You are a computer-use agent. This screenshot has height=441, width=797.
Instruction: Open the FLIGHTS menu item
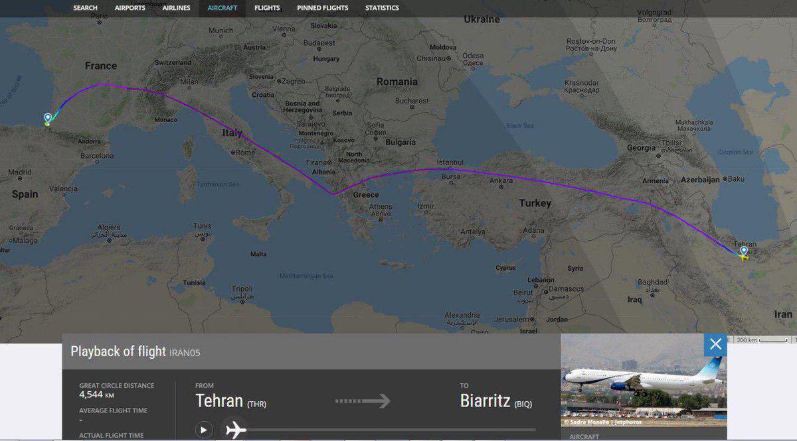(267, 8)
